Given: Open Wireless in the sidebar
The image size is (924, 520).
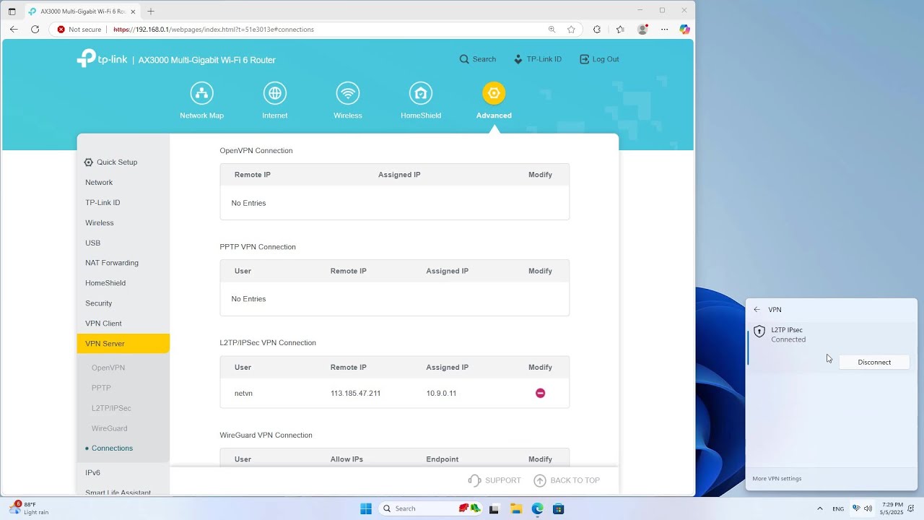Looking at the screenshot, I should coord(100,223).
